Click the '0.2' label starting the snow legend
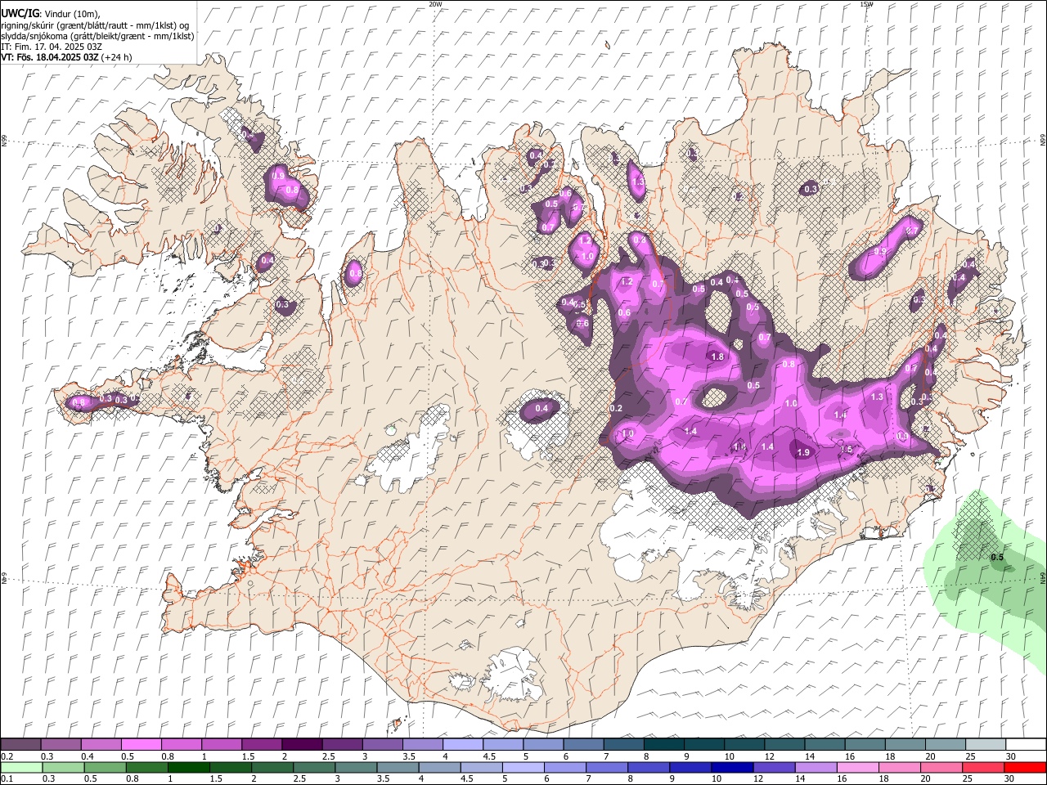The height and width of the screenshot is (785, 1047). click(7, 757)
